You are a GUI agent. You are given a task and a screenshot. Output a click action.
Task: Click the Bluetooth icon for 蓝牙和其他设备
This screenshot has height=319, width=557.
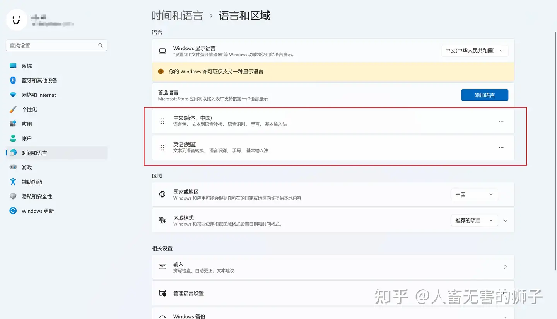(13, 80)
